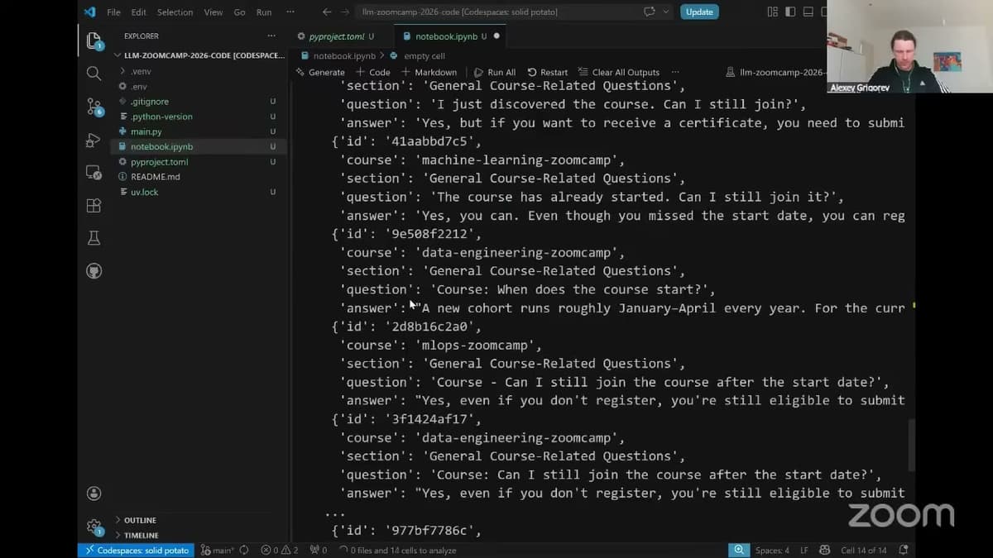This screenshot has width=993, height=558.
Task: Click notebook.ipynb in the breadcrumb
Action: click(x=344, y=56)
